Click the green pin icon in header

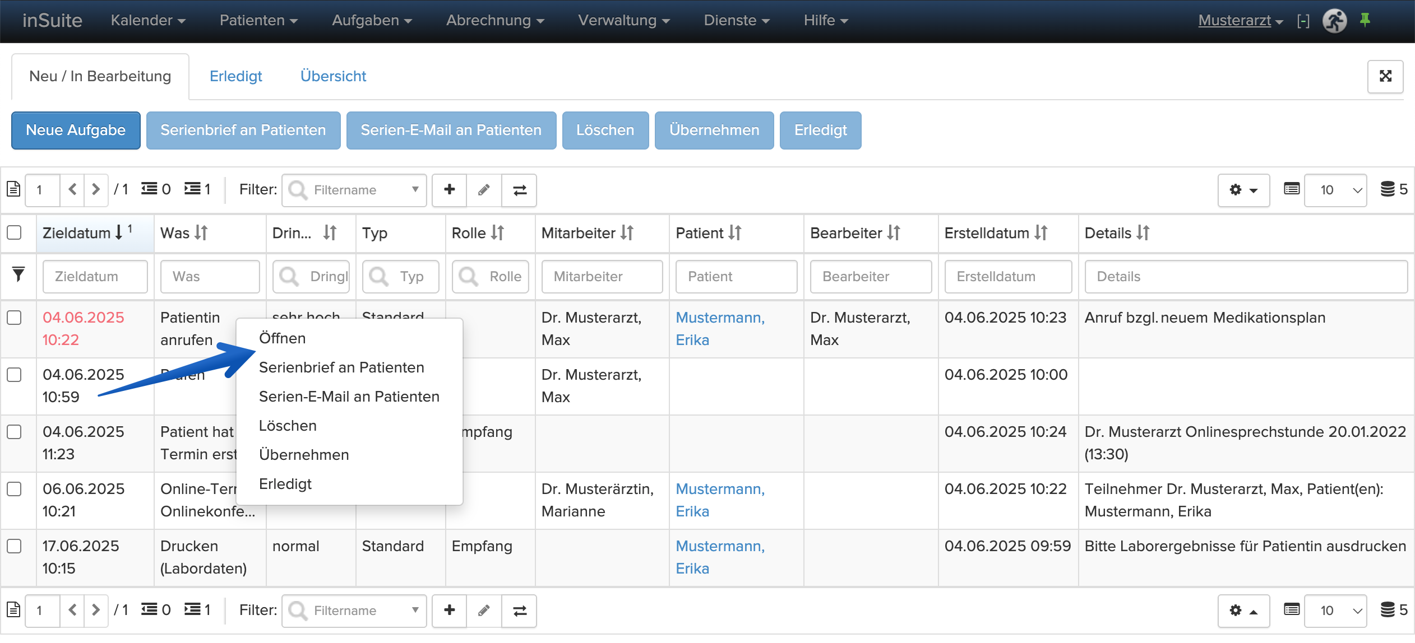coord(1365,20)
